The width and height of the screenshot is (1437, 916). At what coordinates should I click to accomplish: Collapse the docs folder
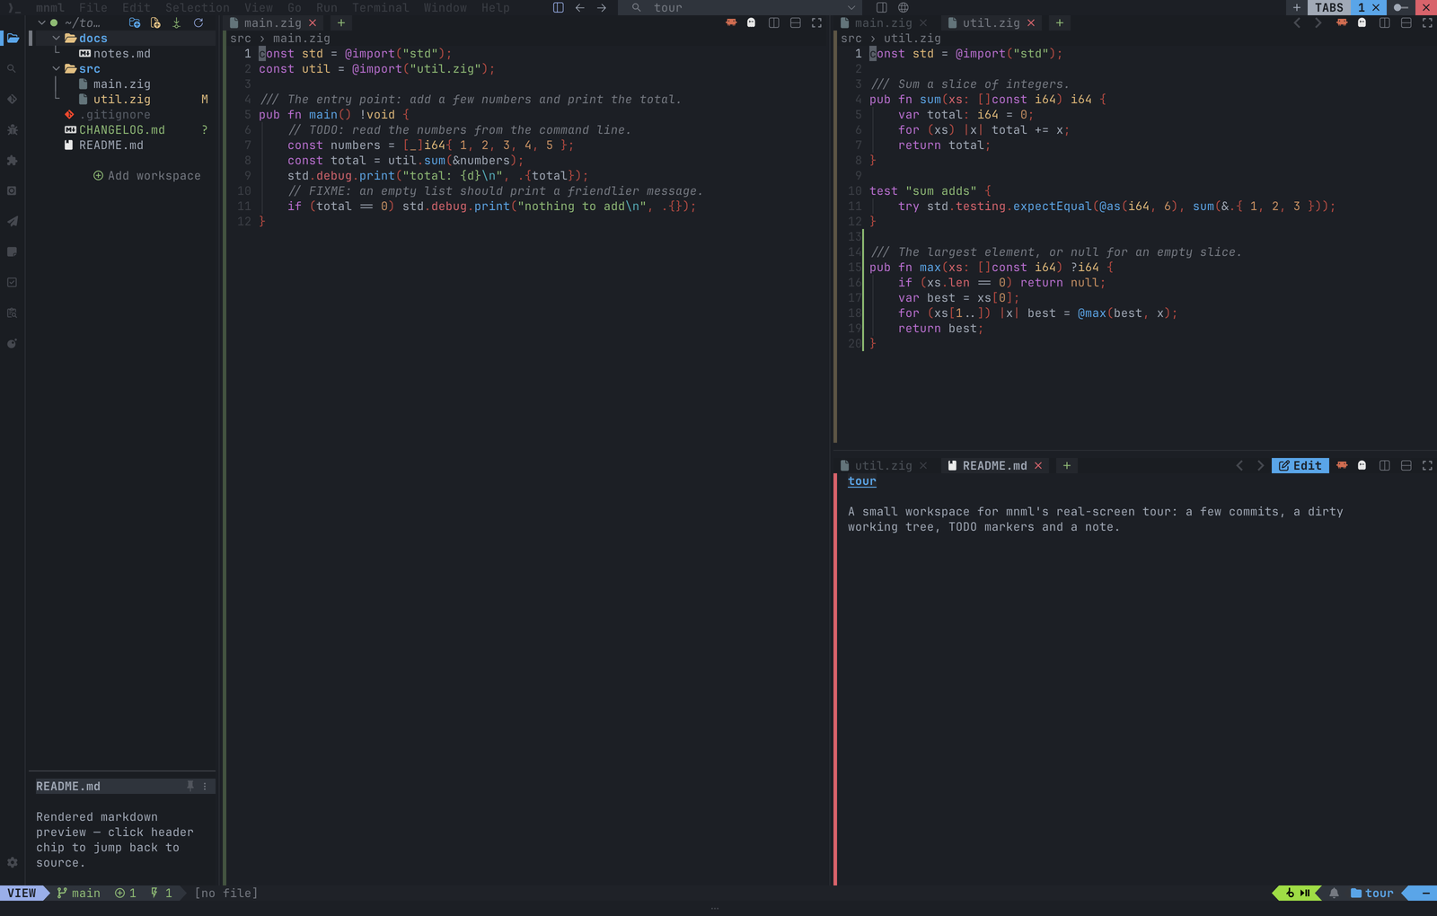point(57,39)
